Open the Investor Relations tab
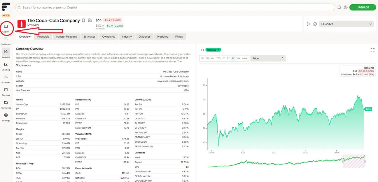This screenshot has height=182, width=378. (x=66, y=37)
